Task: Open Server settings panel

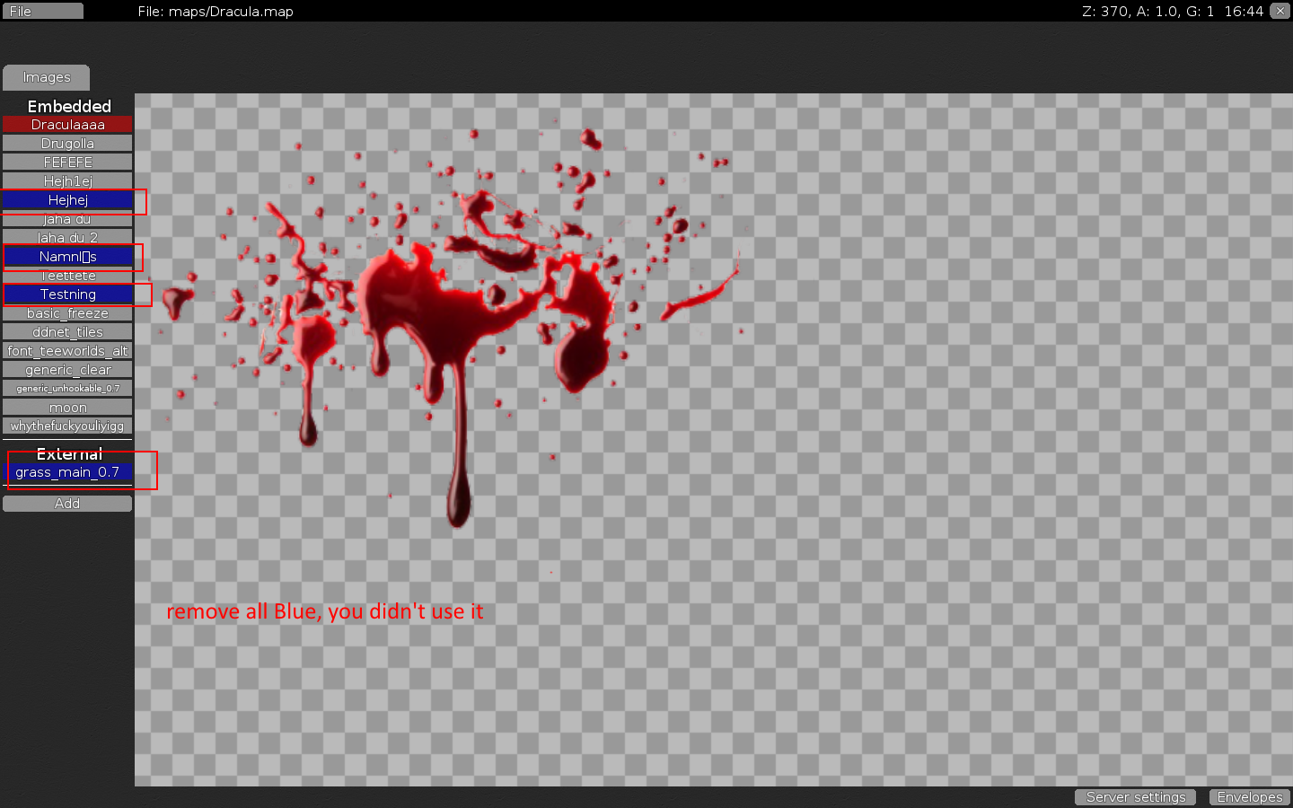Action: point(1135,797)
